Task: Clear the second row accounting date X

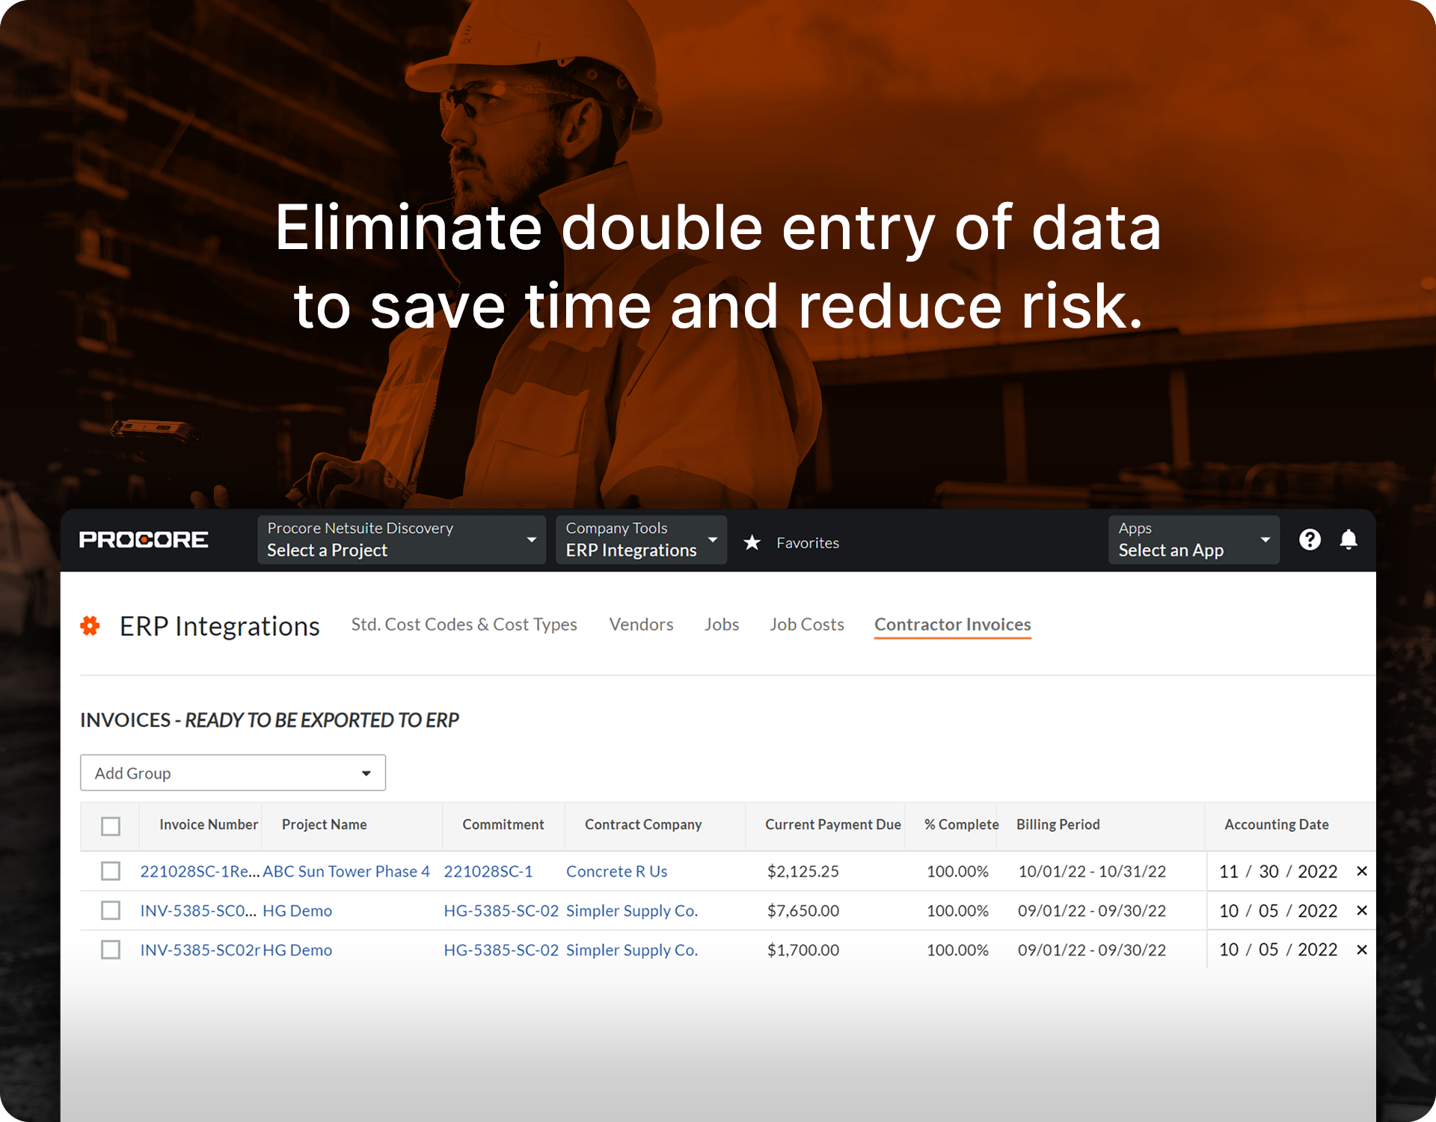Action: [1362, 910]
